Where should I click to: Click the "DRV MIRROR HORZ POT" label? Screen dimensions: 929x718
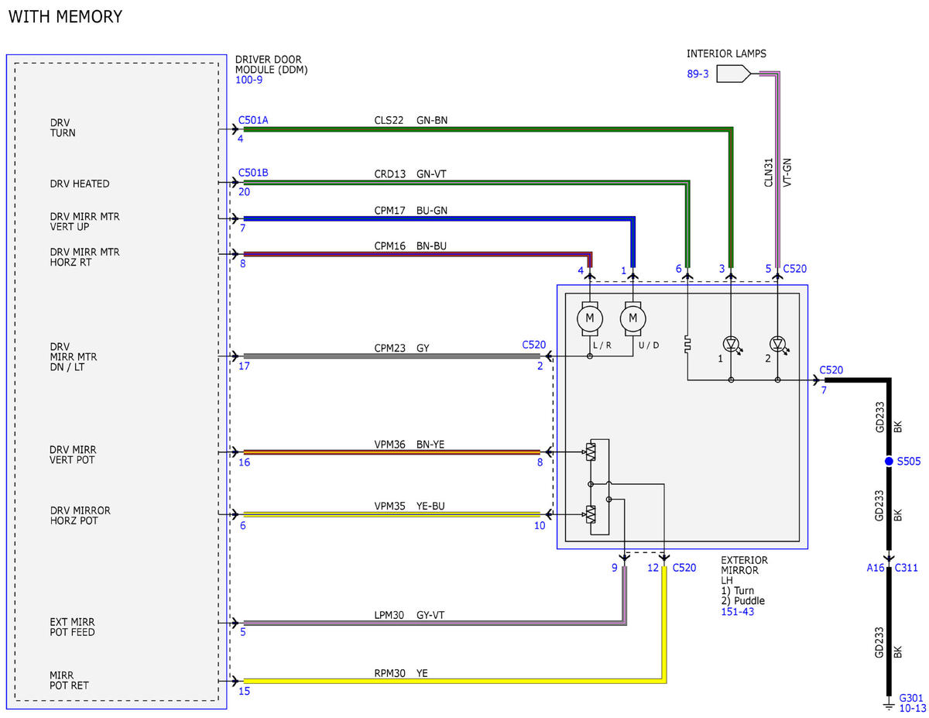coord(81,516)
